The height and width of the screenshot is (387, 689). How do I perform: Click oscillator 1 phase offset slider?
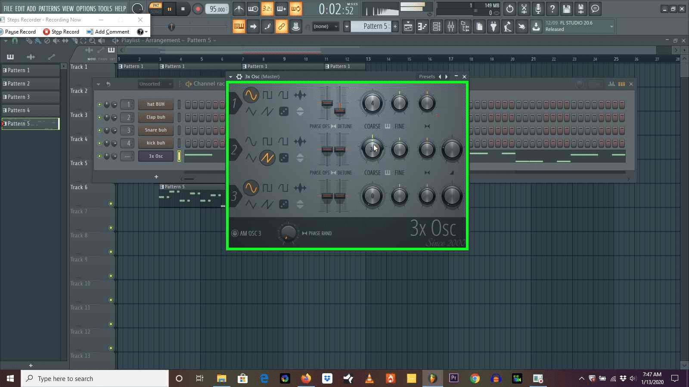(327, 103)
